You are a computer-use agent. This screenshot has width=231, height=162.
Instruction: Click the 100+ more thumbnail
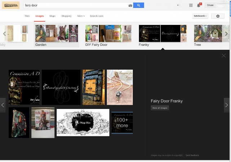pyautogui.click(x=122, y=123)
